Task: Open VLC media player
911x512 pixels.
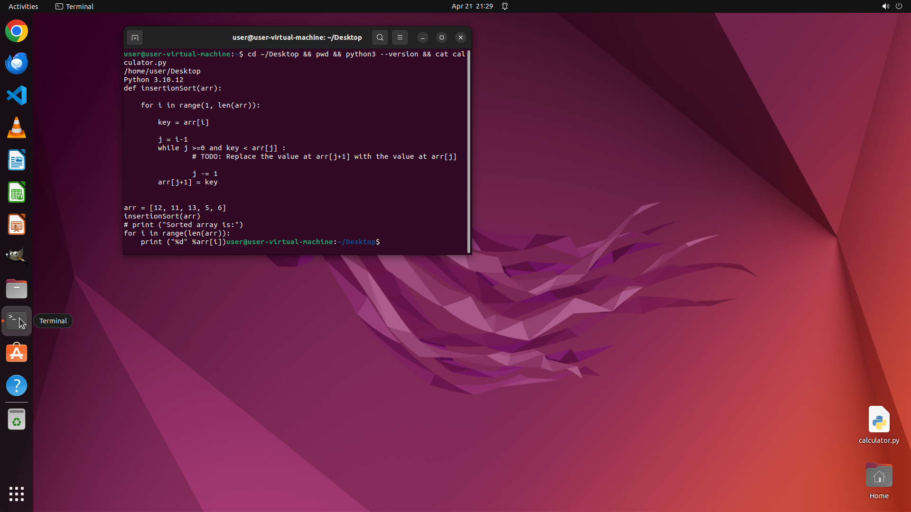Action: [x=17, y=128]
